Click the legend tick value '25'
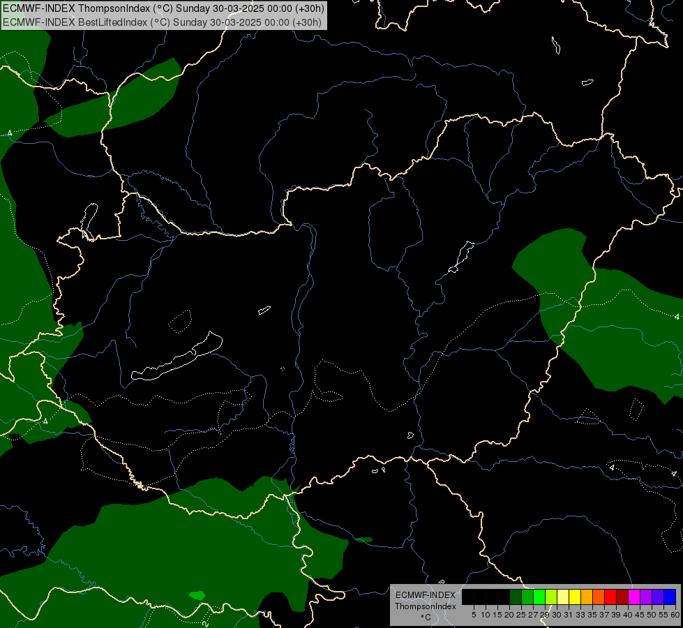This screenshot has width=683, height=628. click(521, 615)
